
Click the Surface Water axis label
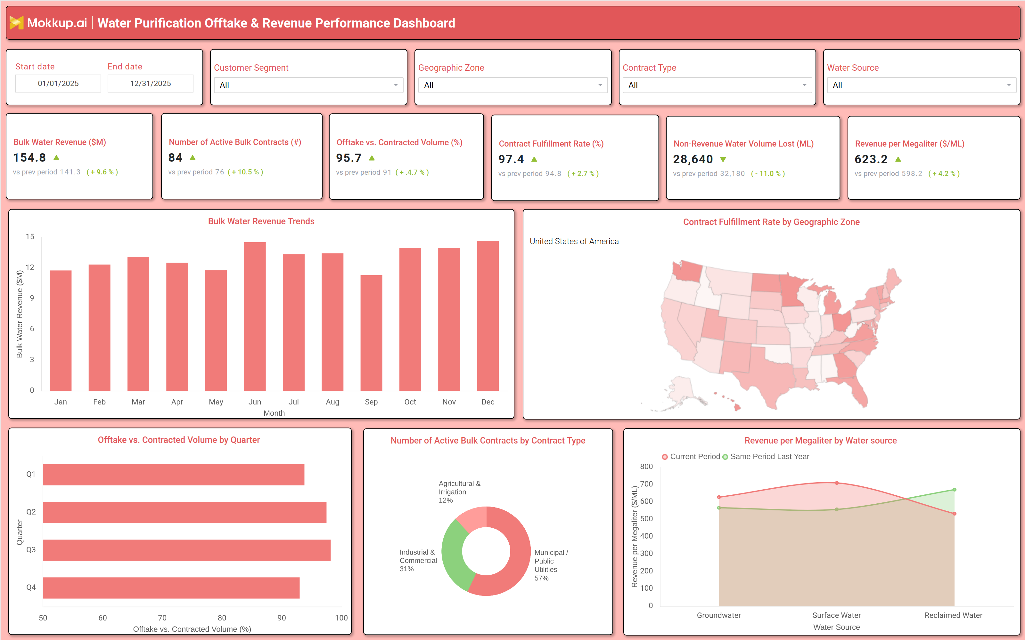click(837, 615)
